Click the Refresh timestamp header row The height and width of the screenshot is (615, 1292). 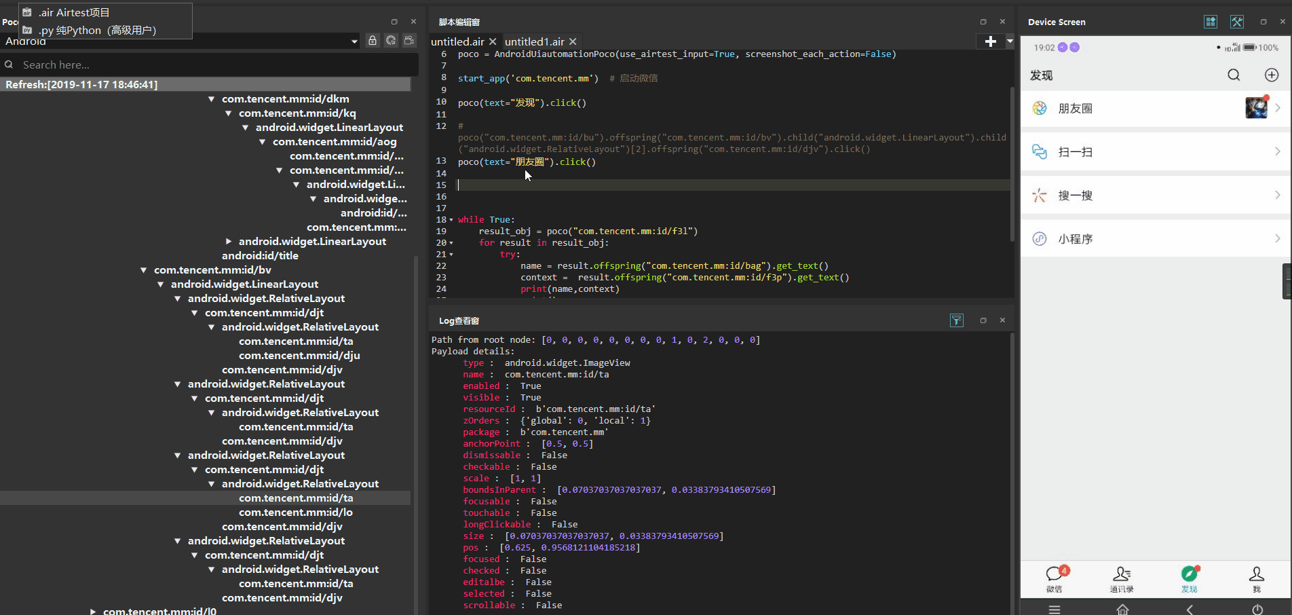[x=205, y=84]
